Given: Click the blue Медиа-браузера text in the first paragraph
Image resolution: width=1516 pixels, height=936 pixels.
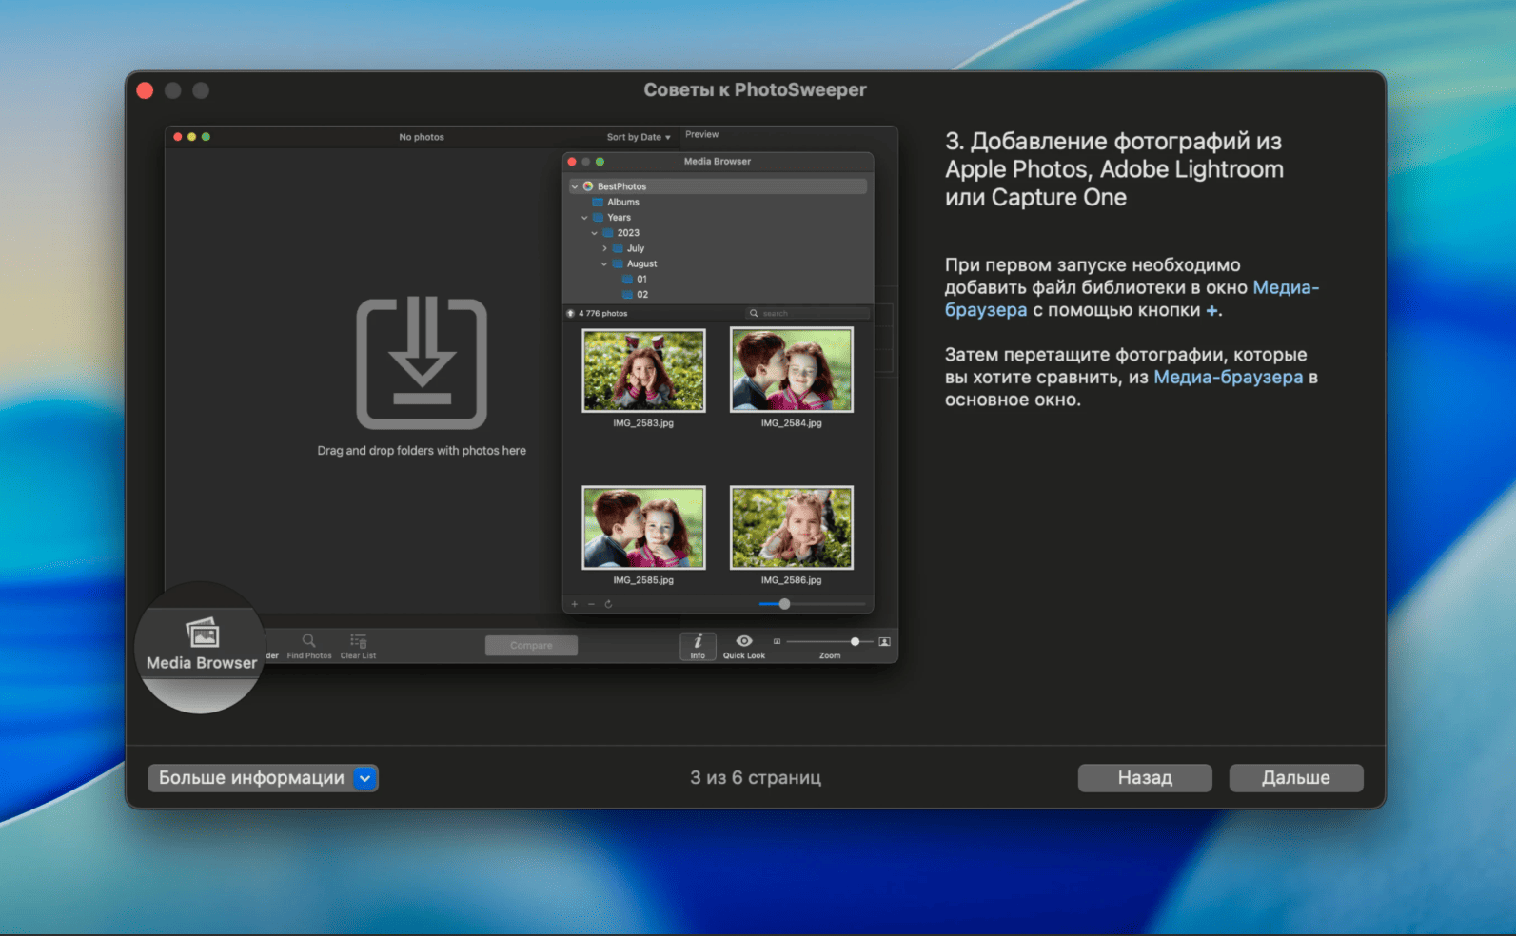Looking at the screenshot, I should coord(1132,299).
